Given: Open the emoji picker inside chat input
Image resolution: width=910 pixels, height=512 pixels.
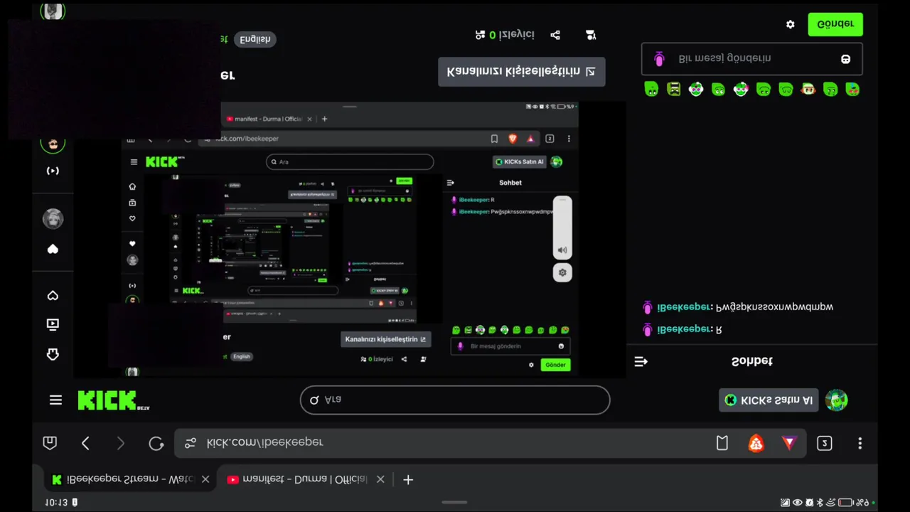Looking at the screenshot, I should click(845, 59).
